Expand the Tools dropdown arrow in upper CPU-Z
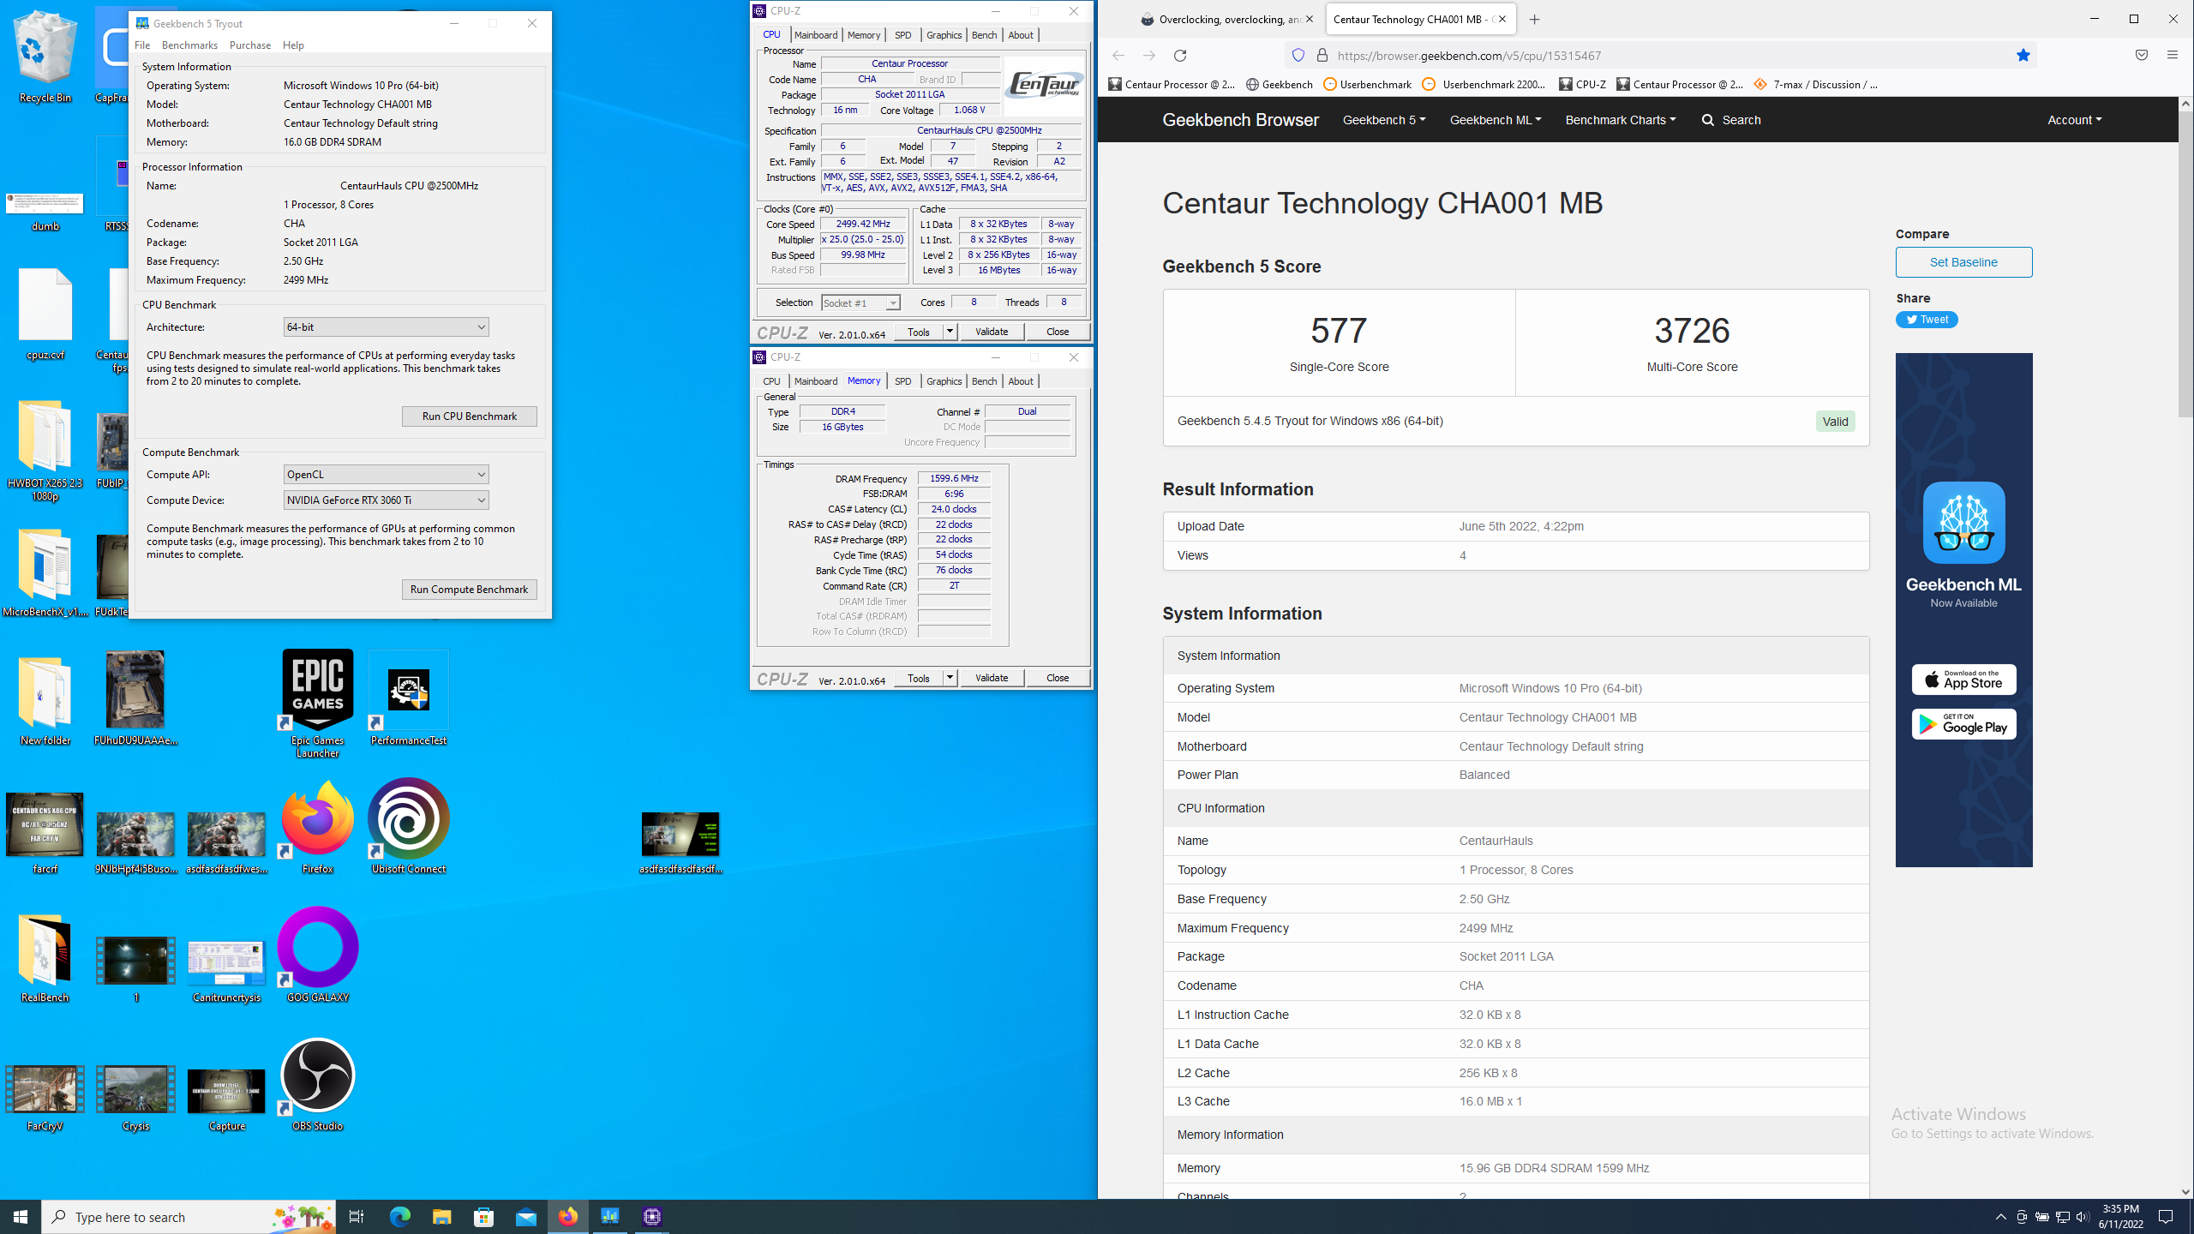The image size is (2194, 1234). [x=950, y=332]
